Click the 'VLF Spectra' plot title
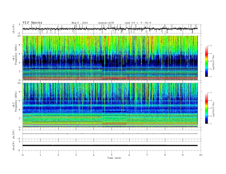This screenshot has height=174, width=226. coord(32,22)
